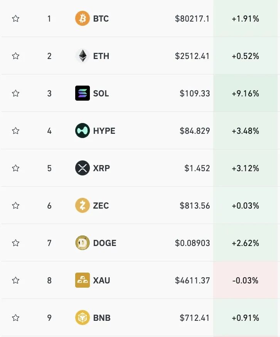Click the SOL +9.16% change cell
The image size is (280, 337).
[246, 93]
